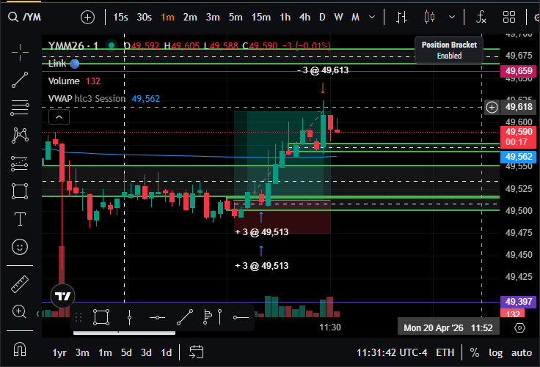Viewport: 540px width, 367px height.
Task: Select the crosshair cursor tool
Action: (x=20, y=52)
